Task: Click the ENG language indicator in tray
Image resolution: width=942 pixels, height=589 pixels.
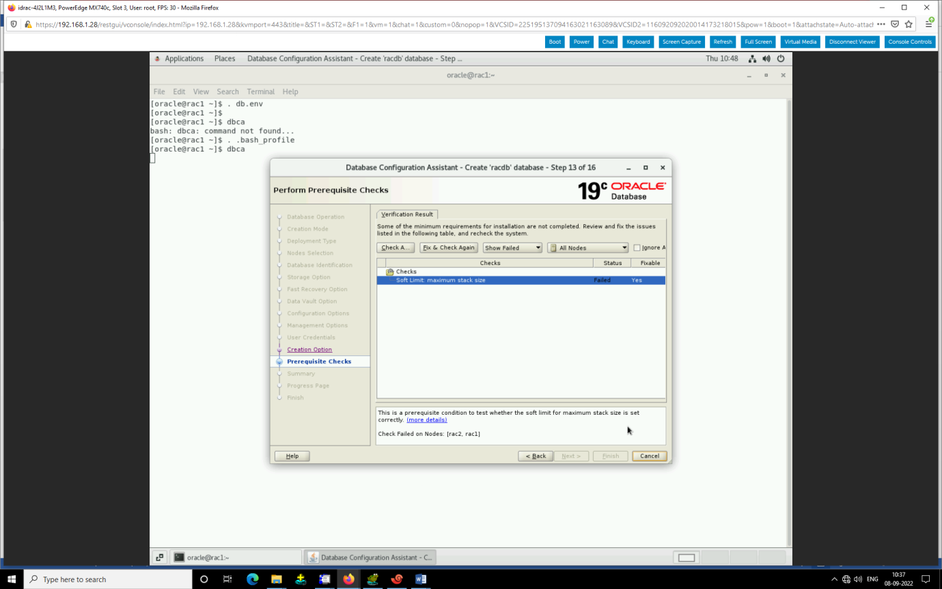Action: pos(872,579)
